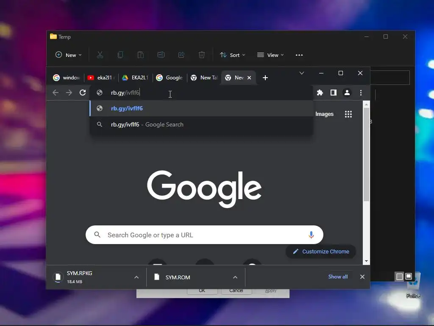Click Cut icon in Temp window
Image resolution: width=434 pixels, height=326 pixels.
click(x=100, y=55)
